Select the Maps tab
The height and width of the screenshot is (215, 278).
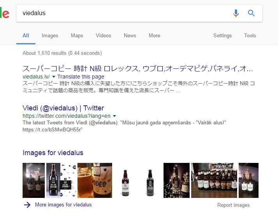click(x=77, y=35)
